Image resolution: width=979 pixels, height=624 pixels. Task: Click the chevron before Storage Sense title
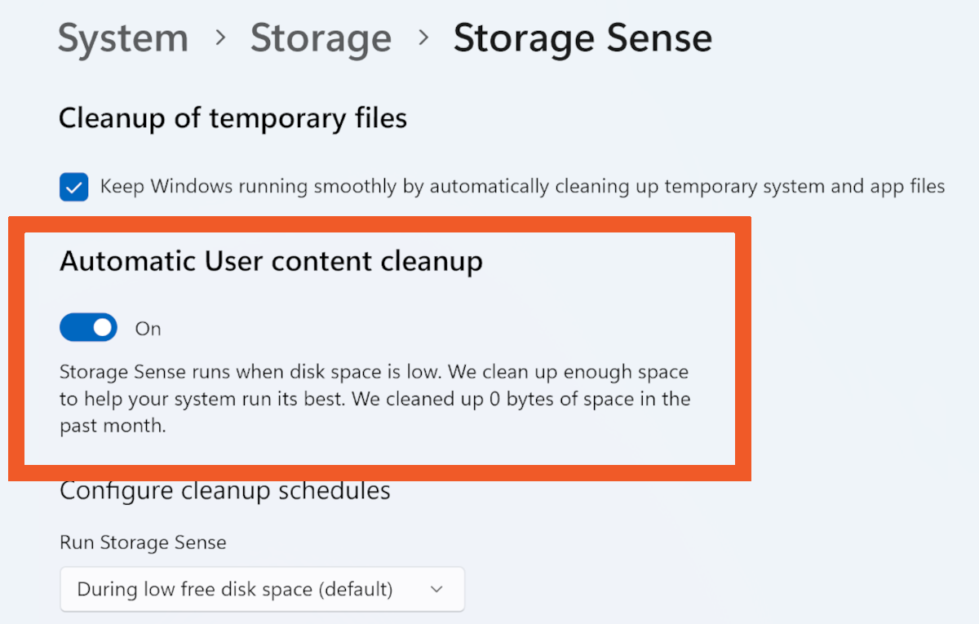[x=423, y=39]
